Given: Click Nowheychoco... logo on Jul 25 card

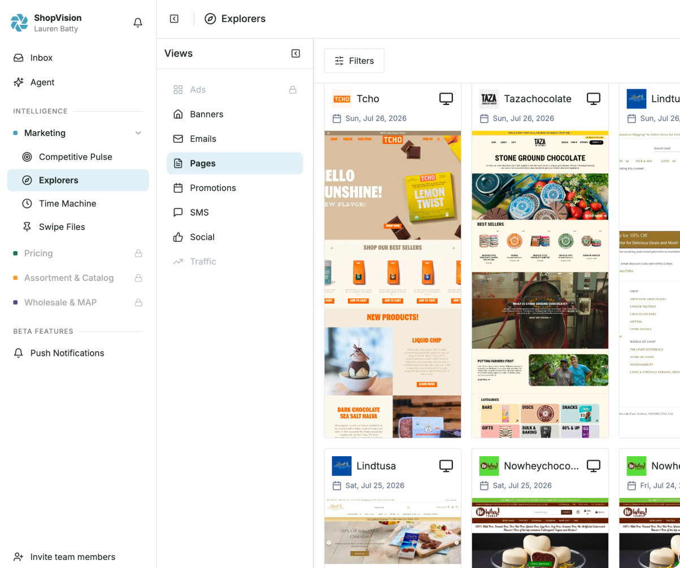Looking at the screenshot, I should click(489, 466).
